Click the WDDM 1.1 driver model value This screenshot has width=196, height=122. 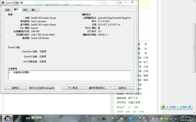103,35
